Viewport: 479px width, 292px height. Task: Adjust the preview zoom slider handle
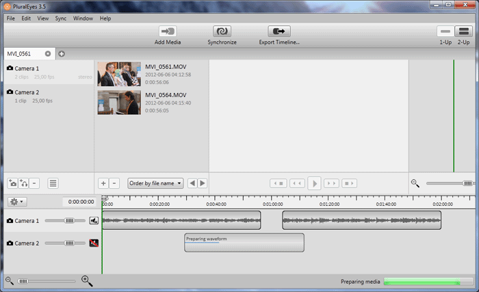click(x=467, y=183)
